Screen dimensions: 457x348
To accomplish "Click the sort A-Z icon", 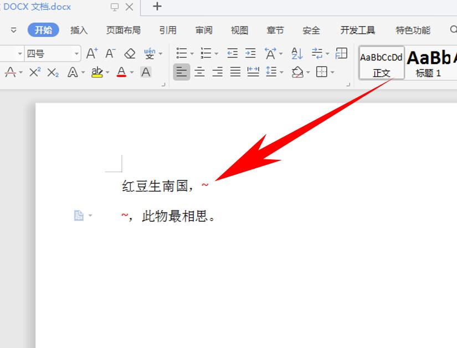I will click(x=297, y=54).
